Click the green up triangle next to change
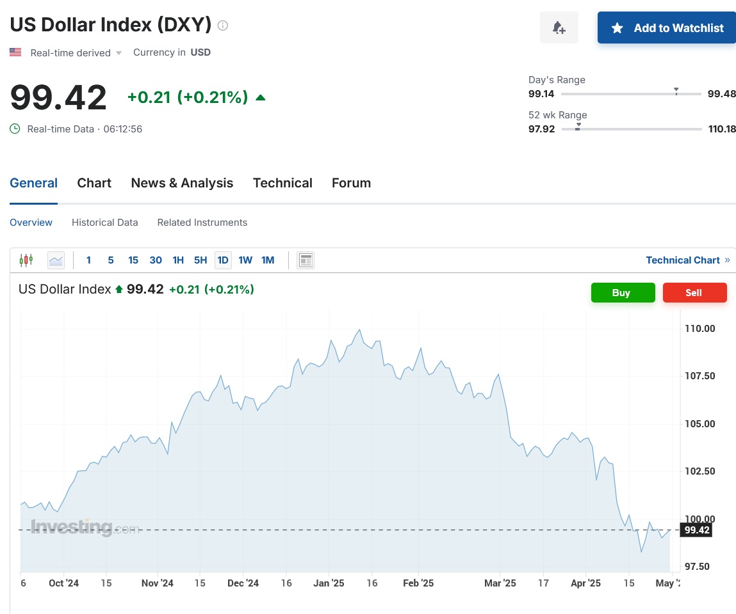The height and width of the screenshot is (614, 736). (261, 97)
